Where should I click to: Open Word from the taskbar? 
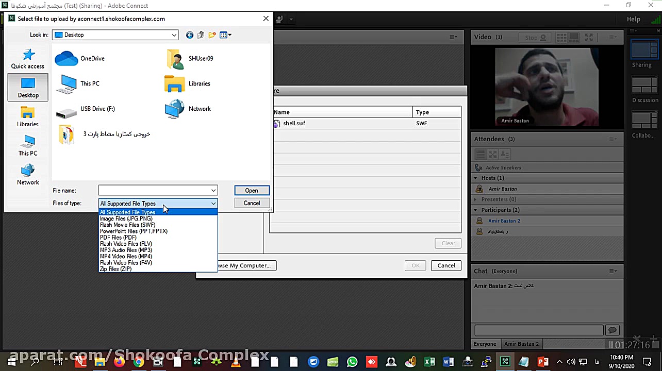[448, 362]
